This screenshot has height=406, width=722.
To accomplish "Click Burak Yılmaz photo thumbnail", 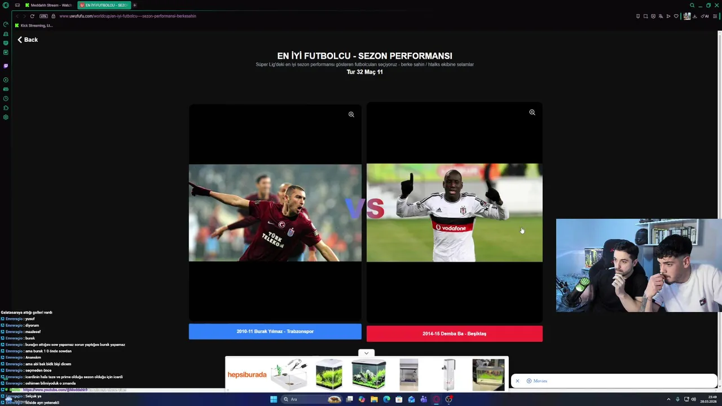I will coord(275,213).
